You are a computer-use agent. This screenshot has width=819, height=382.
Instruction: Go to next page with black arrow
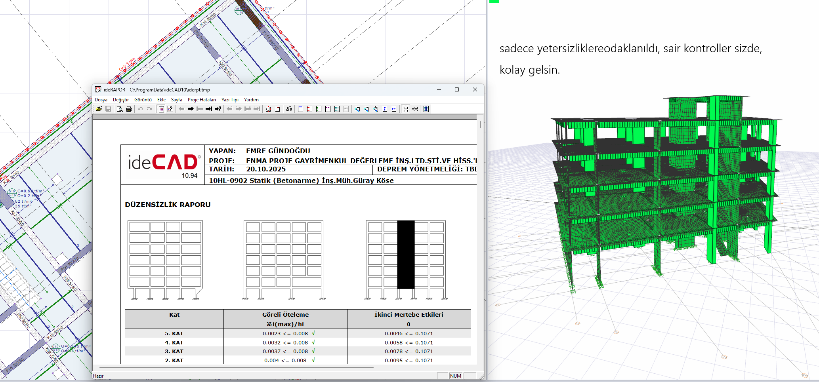tap(191, 109)
